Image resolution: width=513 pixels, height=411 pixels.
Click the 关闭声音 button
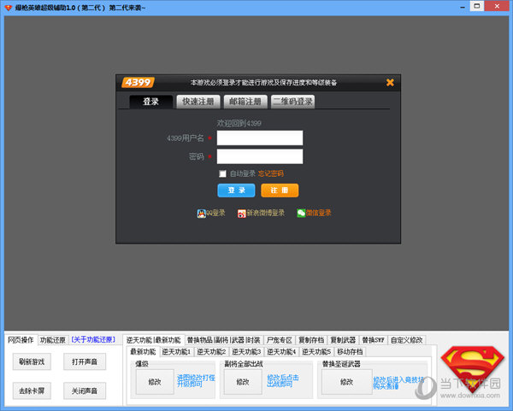[x=85, y=390]
